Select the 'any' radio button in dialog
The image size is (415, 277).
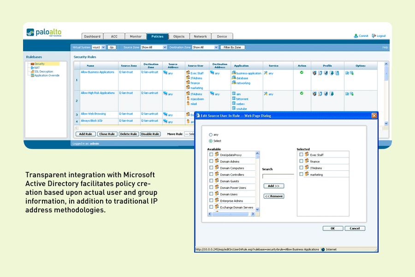[x=211, y=135]
